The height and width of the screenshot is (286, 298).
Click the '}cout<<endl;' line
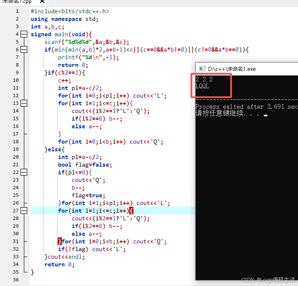point(65,257)
